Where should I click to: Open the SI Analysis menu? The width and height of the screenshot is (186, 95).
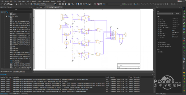pos(33,1)
